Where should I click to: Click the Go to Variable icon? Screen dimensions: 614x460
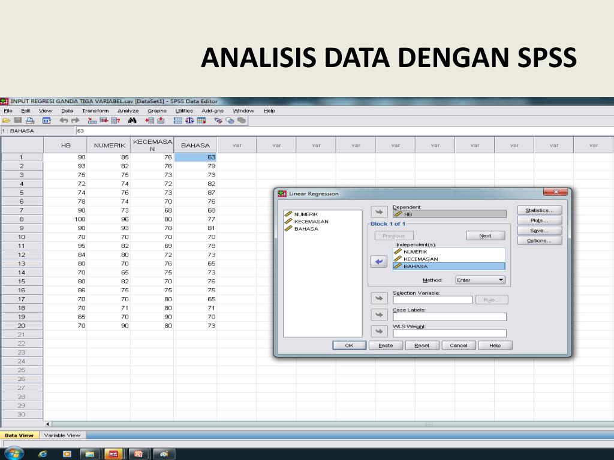click(104, 120)
